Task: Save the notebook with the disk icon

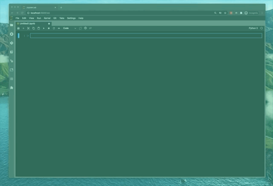Action: click(x=18, y=28)
